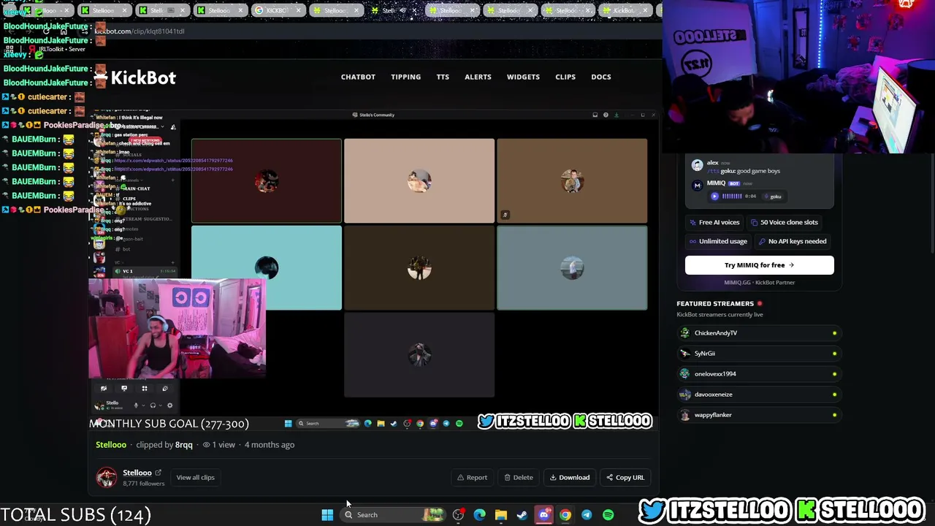Open Telegram from the taskbar
The width and height of the screenshot is (935, 526).
tap(587, 515)
